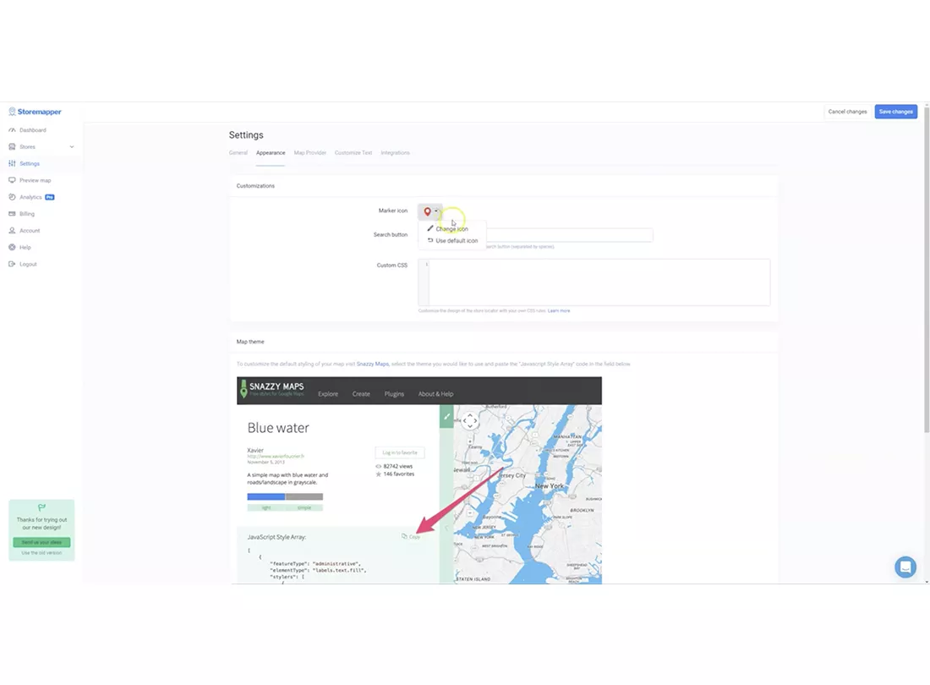Click the Snazzy Maps example image
Image resolution: width=930 pixels, height=685 pixels.
(x=419, y=480)
